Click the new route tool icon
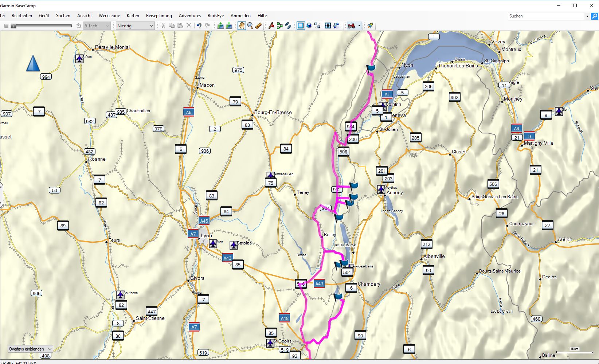The width and height of the screenshot is (599, 364). [279, 26]
